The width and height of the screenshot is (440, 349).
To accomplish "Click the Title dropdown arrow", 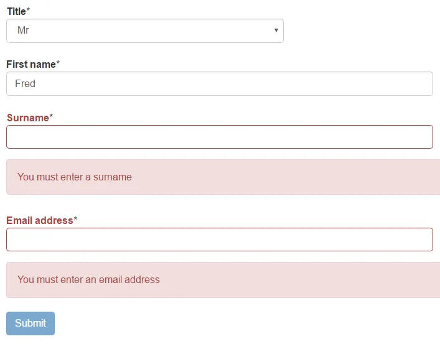I will coord(276,30).
